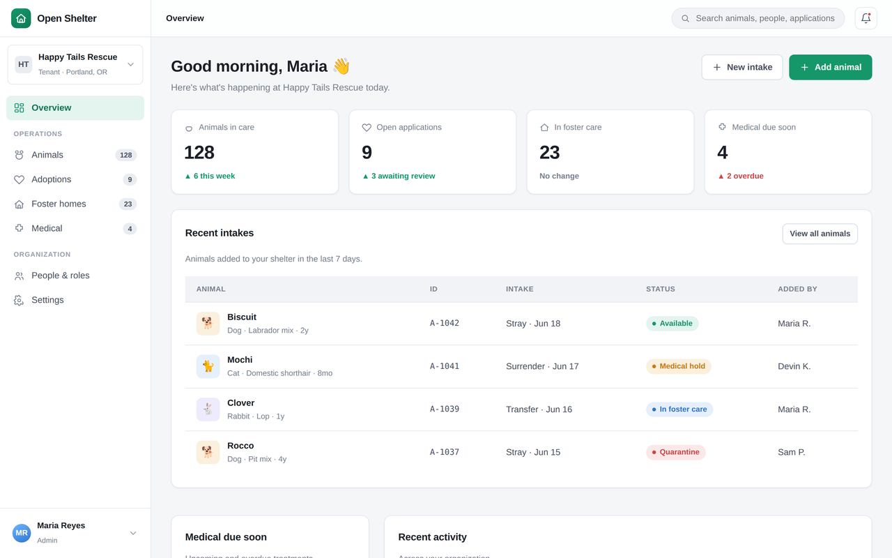
Task: Open Medical in sidebar
Action: click(75, 229)
